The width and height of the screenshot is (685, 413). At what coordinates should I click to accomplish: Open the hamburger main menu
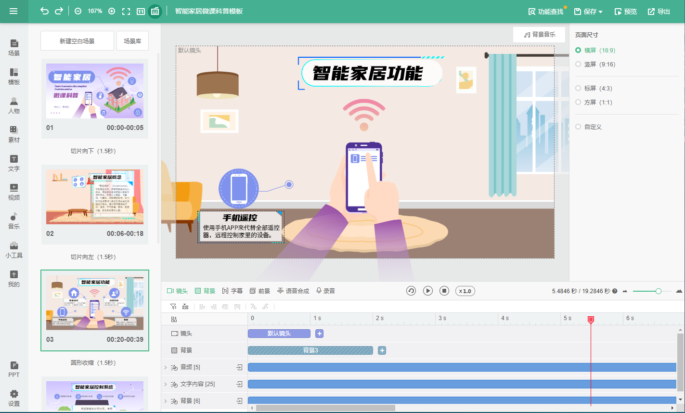(13, 11)
